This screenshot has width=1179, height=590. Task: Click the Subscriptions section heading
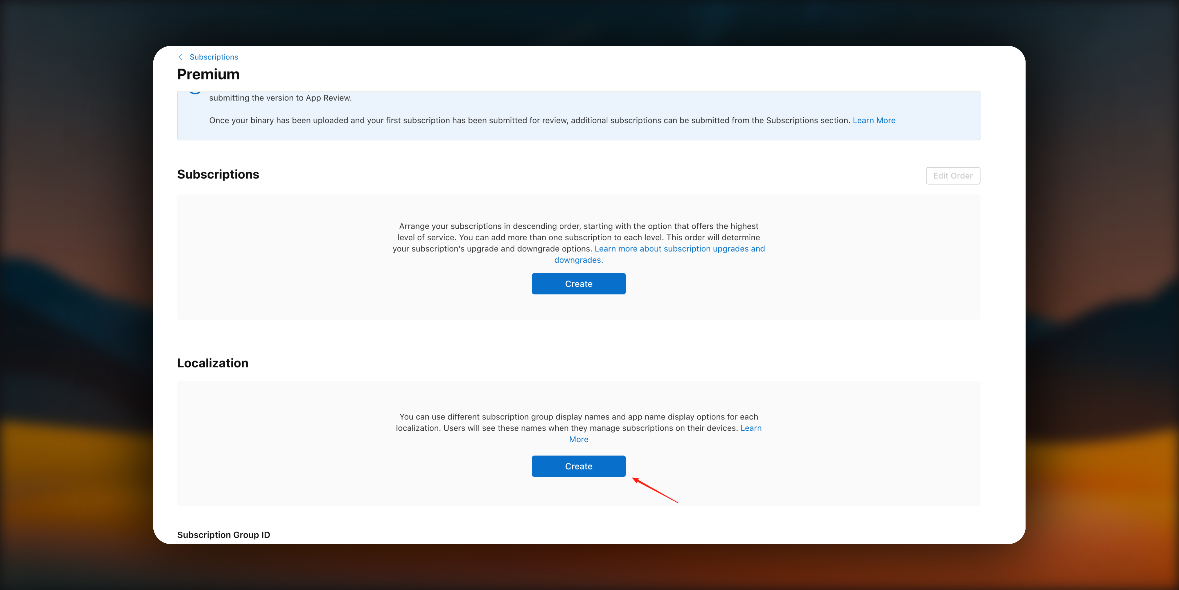click(x=218, y=174)
